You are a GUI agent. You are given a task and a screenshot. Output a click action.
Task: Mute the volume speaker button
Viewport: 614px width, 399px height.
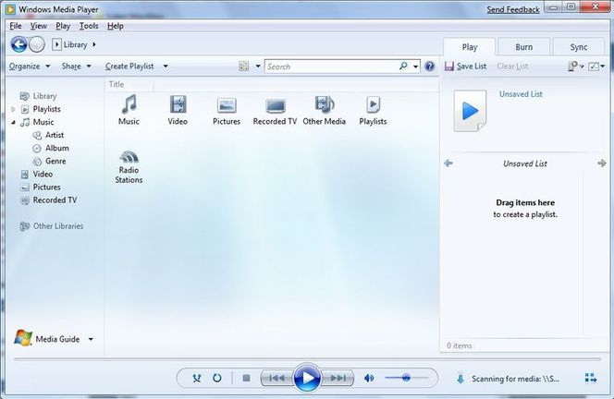click(x=369, y=378)
